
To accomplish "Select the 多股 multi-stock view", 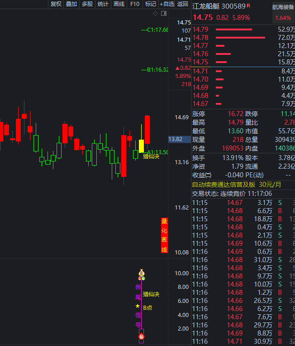I will click(x=87, y=4).
